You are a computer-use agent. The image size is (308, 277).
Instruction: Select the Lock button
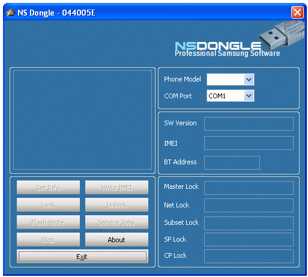pos(48,205)
